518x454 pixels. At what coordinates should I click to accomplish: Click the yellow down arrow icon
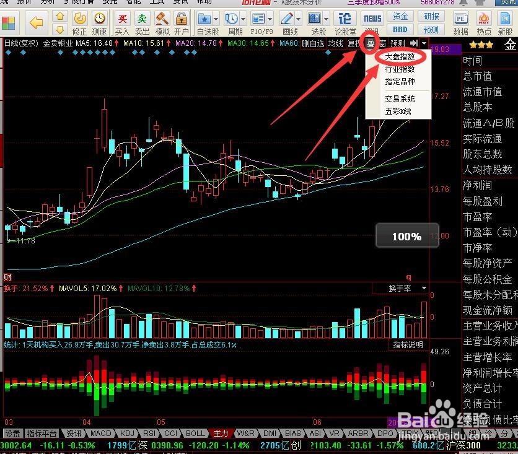[60, 30]
